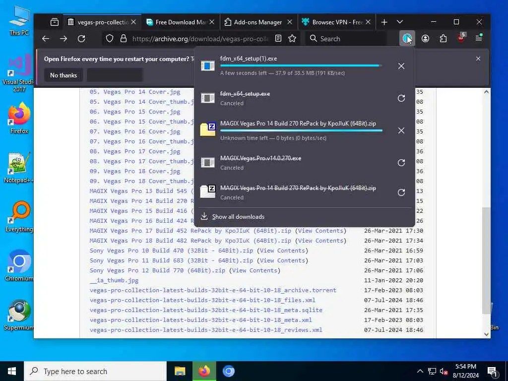Viewport: 508px width, 381px height.
Task: Open Sony Vegas Pro 12 Build 770 zip link
Action: tap(157, 270)
